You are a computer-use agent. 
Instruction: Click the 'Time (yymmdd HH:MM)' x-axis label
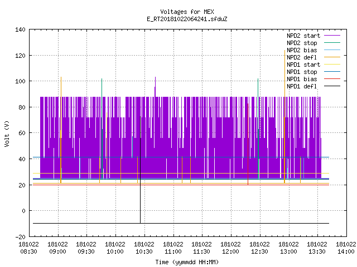[187, 262]
